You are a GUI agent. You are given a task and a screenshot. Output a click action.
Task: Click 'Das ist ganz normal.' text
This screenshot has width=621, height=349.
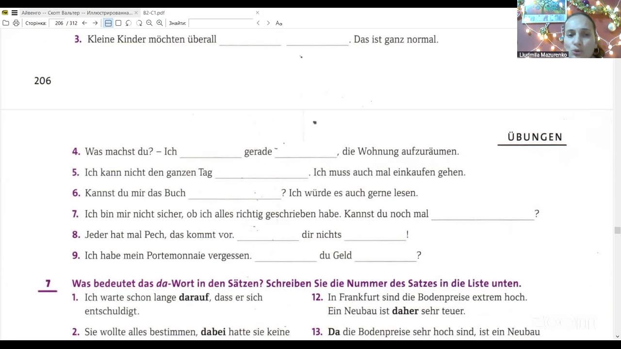396,40
